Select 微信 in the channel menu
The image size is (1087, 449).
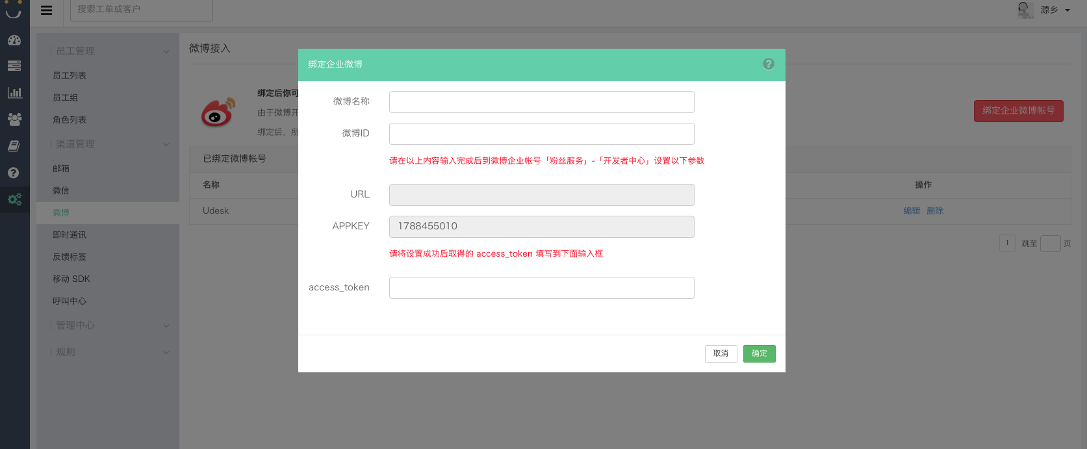click(61, 191)
